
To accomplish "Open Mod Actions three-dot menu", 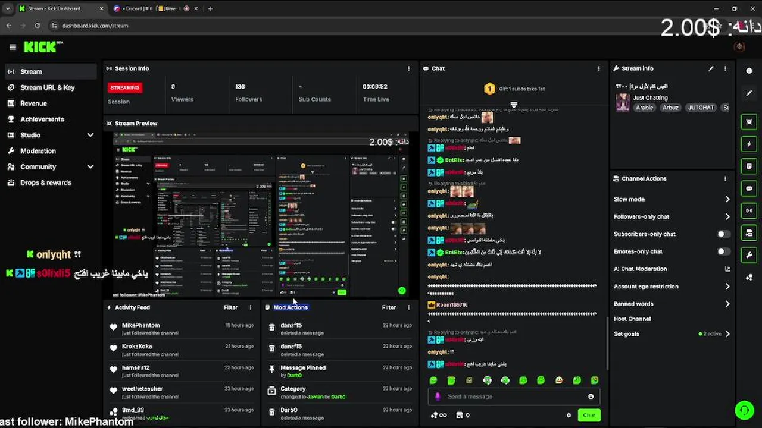I will coord(408,307).
